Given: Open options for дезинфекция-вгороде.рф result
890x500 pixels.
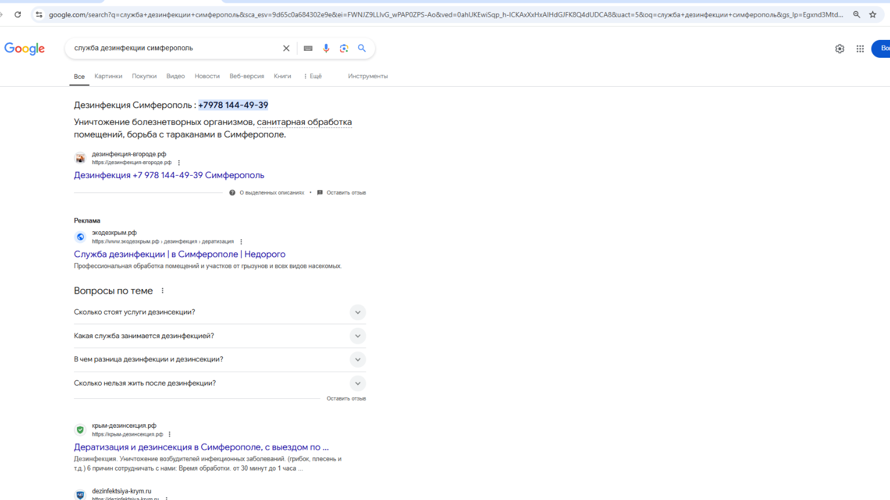Looking at the screenshot, I should (179, 163).
